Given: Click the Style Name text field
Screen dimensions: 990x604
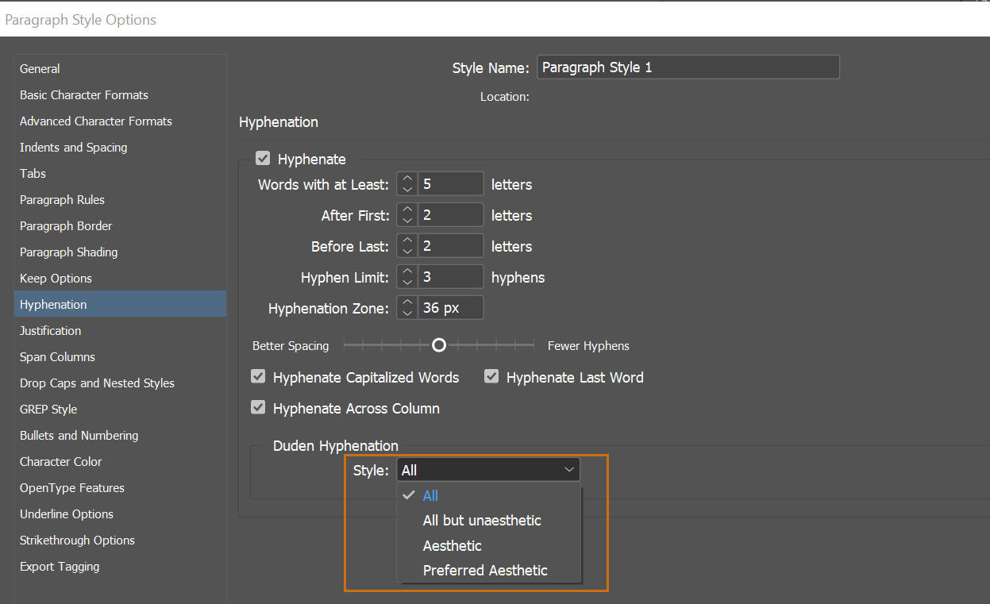Looking at the screenshot, I should [688, 67].
